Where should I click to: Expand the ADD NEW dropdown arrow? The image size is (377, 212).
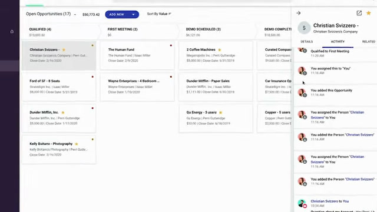(134, 14)
